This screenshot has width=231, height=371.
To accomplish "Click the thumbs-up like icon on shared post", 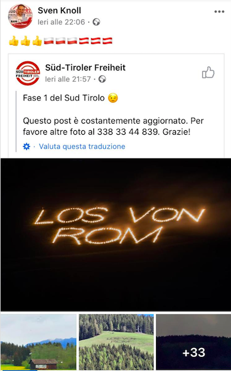I will point(208,72).
